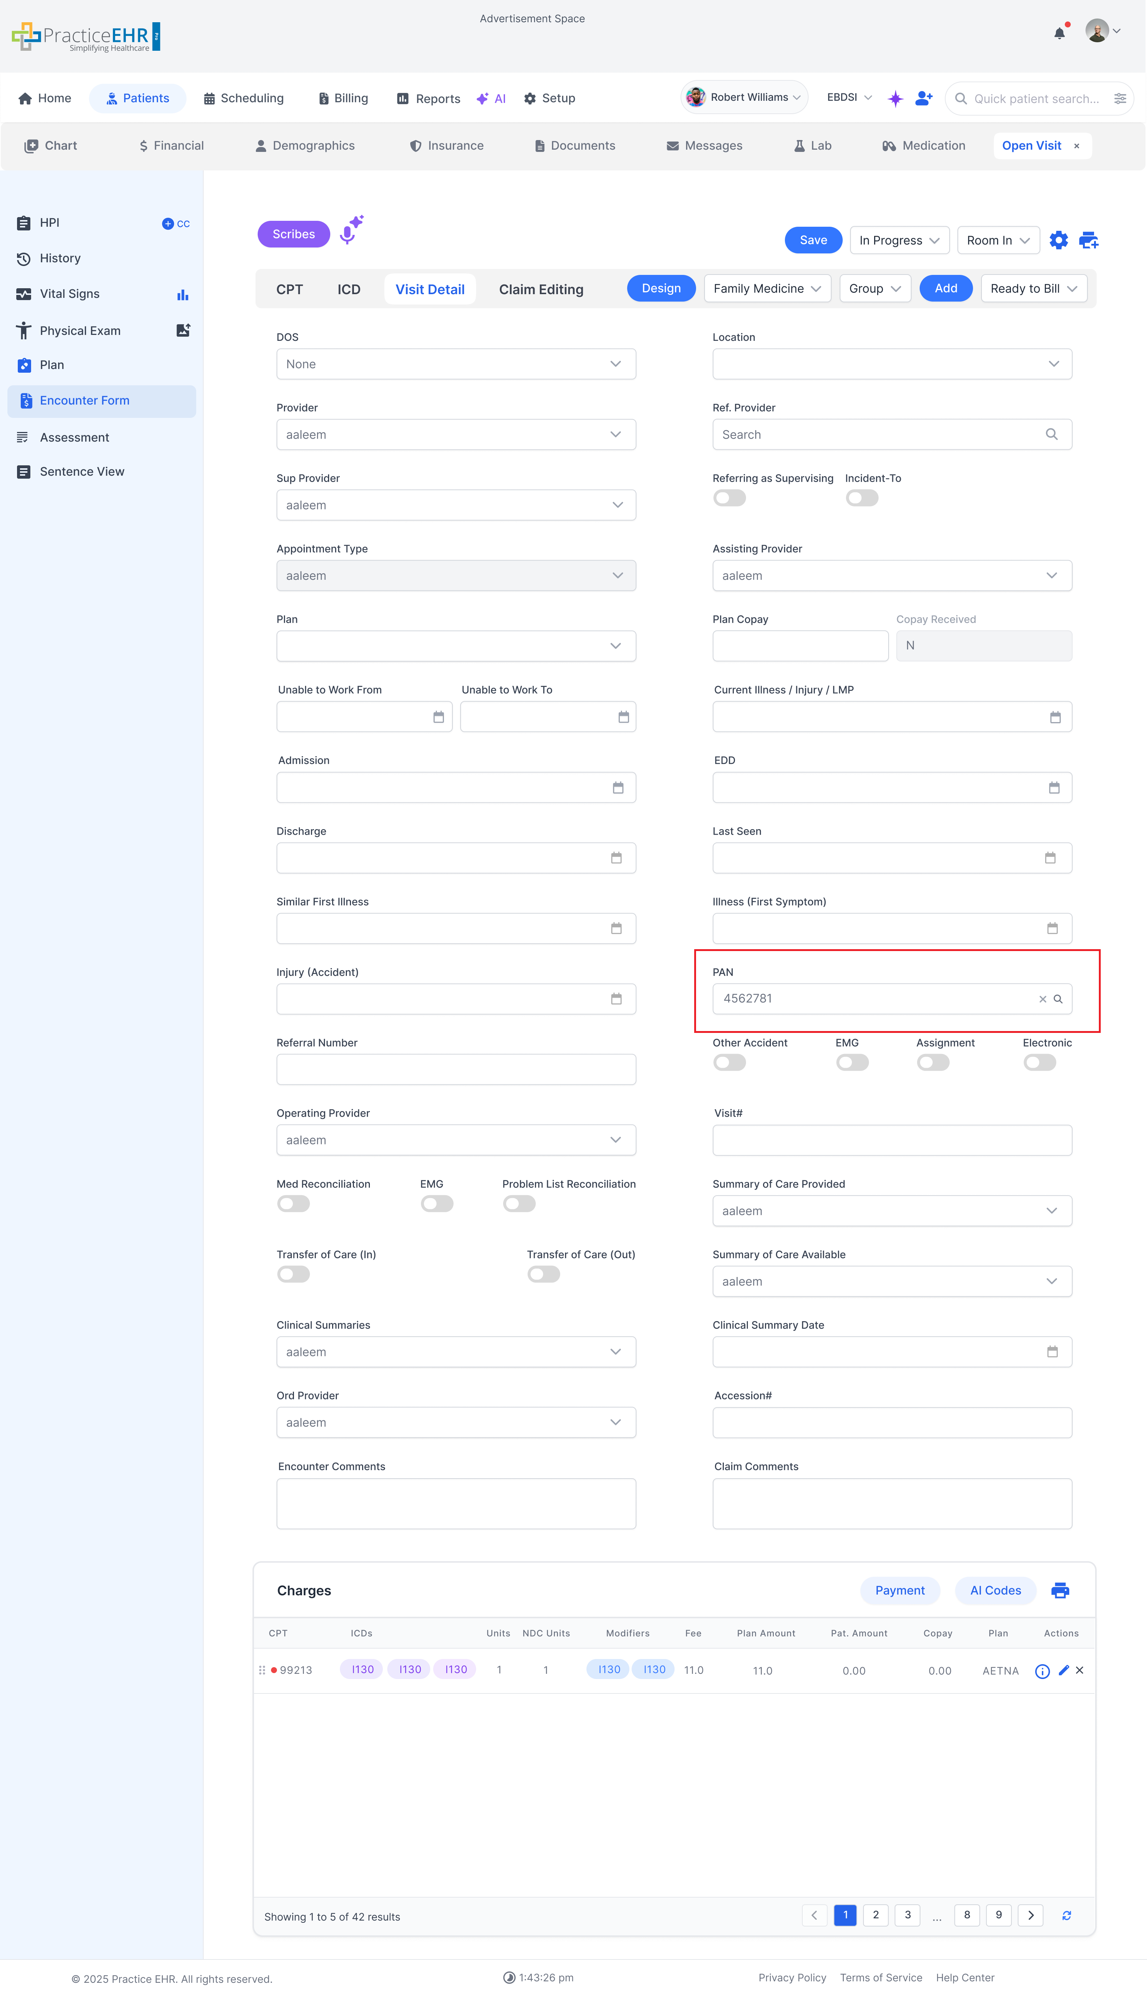The height and width of the screenshot is (2008, 1147).
Task: Click the Save button
Action: tap(813, 240)
